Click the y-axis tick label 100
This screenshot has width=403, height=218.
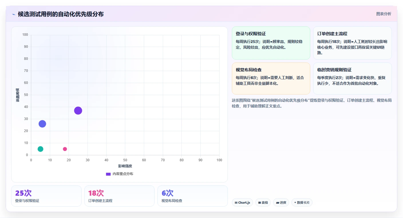click(x=25, y=35)
